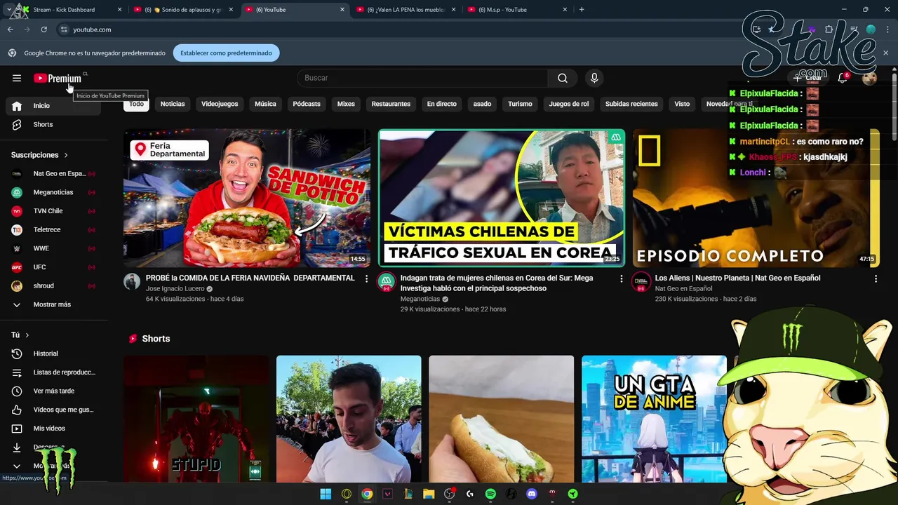Reload the page with the refresh button
This screenshot has height=505, width=898.
tap(43, 29)
